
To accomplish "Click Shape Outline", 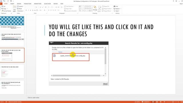I will point(107,9).
